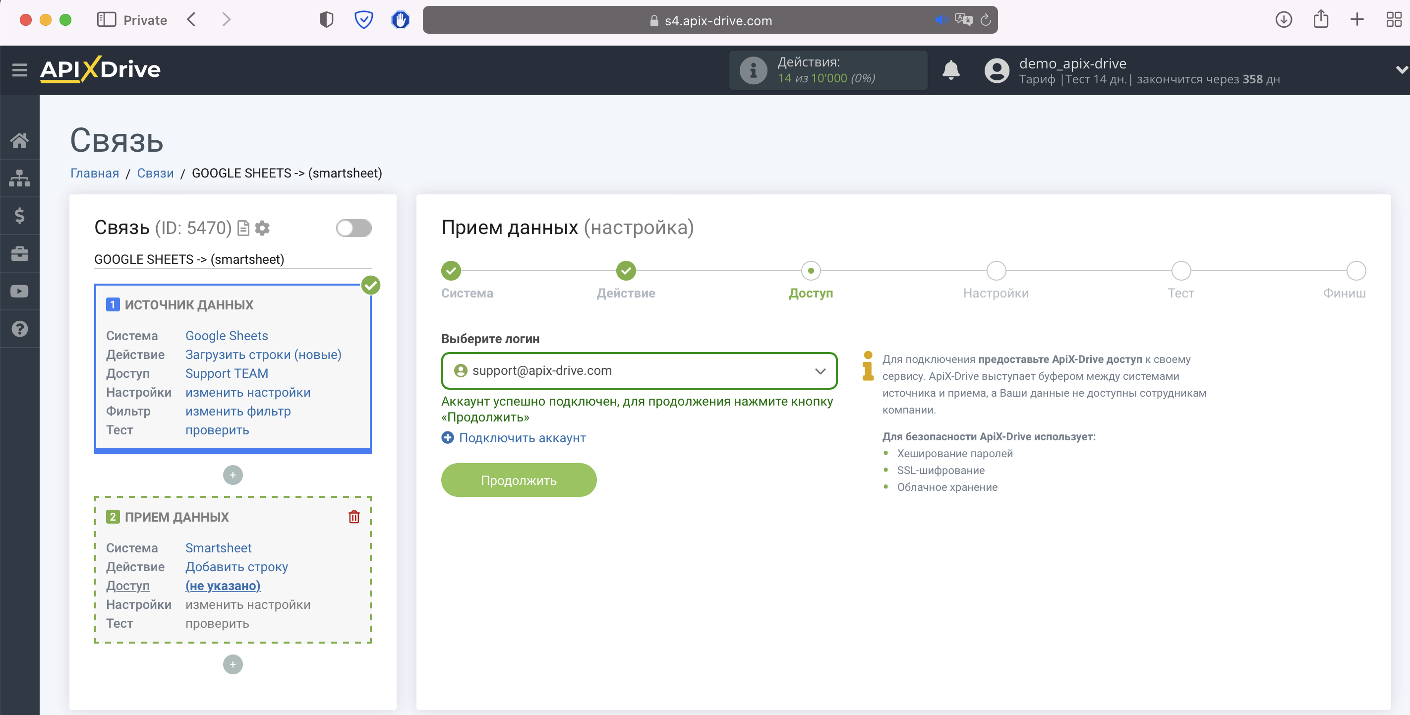Reload the page using the refresh icon

click(985, 20)
